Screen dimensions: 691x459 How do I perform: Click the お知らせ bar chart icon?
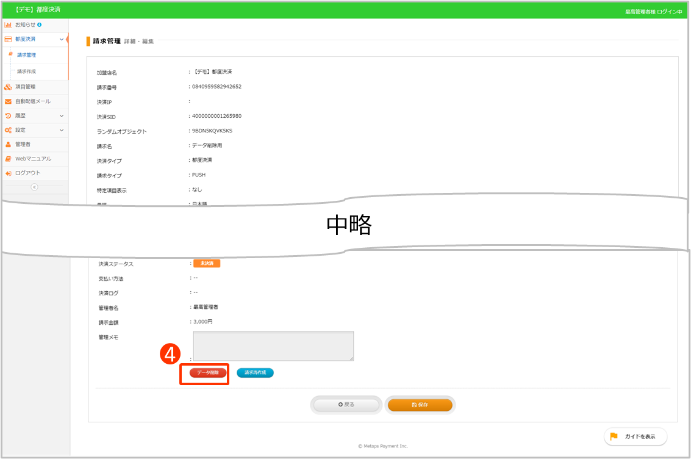8,25
